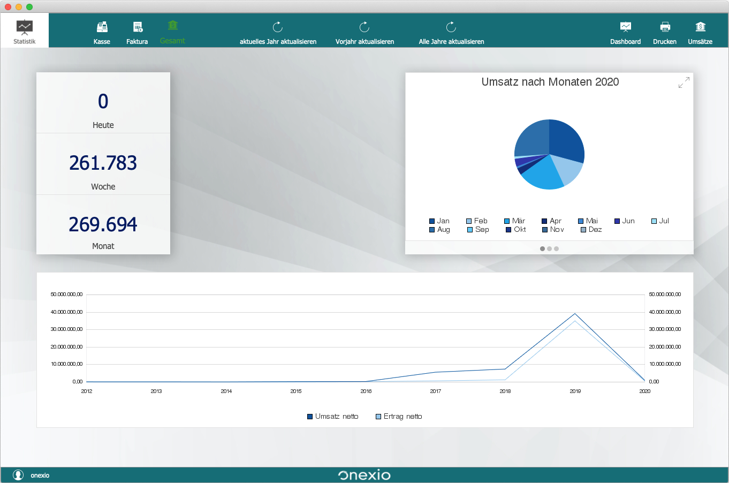Expand the Umsatz nach Monaten chart
729x483 pixels.
(684, 82)
